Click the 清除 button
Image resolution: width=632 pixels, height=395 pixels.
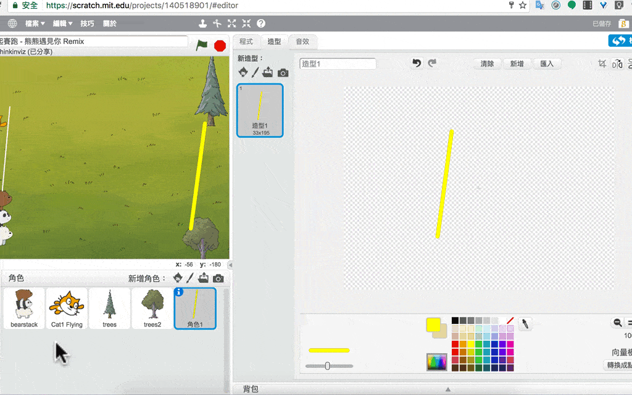click(487, 64)
